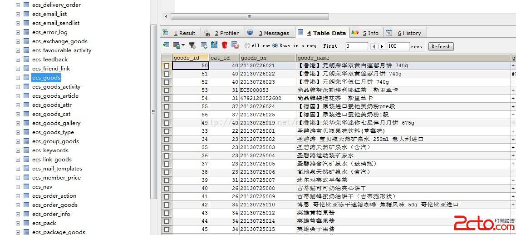The height and width of the screenshot is (235, 516).
Task: Click the table icon beside ecs_goods_gallery
Action: pos(26,123)
